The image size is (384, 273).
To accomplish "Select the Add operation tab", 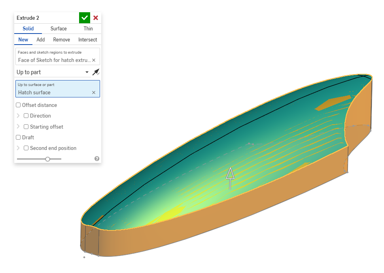I will point(41,39).
